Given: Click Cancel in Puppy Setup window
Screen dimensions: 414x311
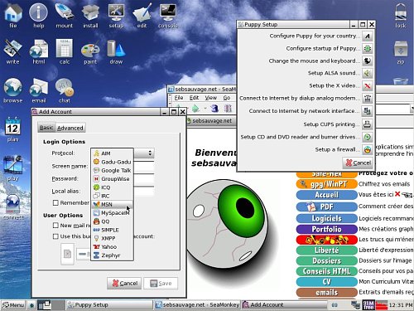Looking at the screenshot, I should point(358,163).
